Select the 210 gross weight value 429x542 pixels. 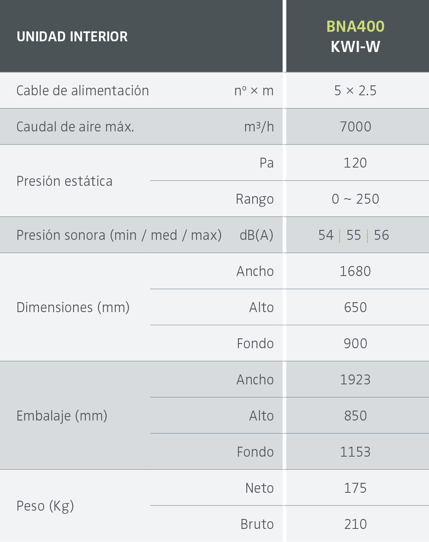click(356, 524)
